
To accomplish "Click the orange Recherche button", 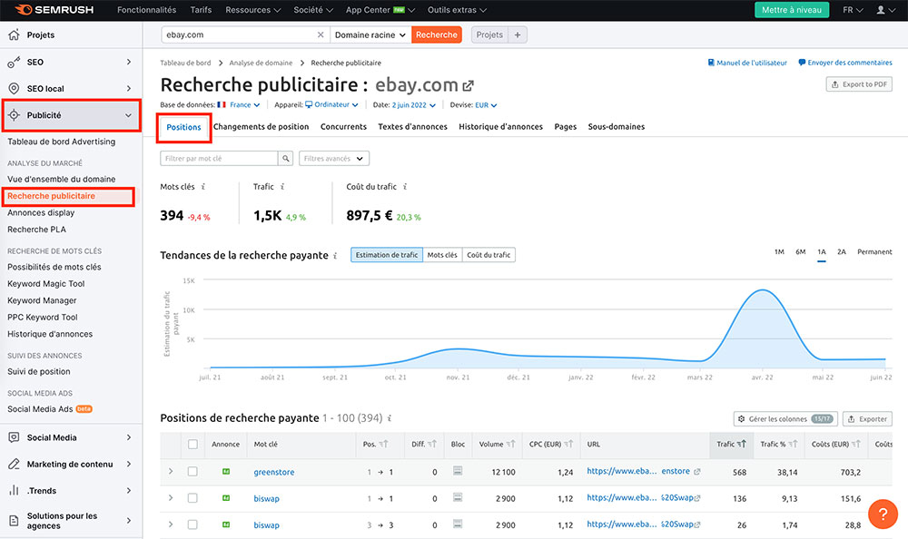I will pyautogui.click(x=437, y=34).
